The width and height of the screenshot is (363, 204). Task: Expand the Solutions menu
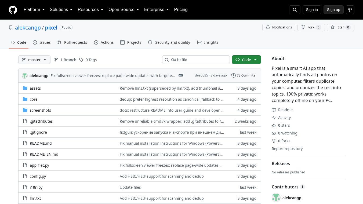pyautogui.click(x=61, y=10)
